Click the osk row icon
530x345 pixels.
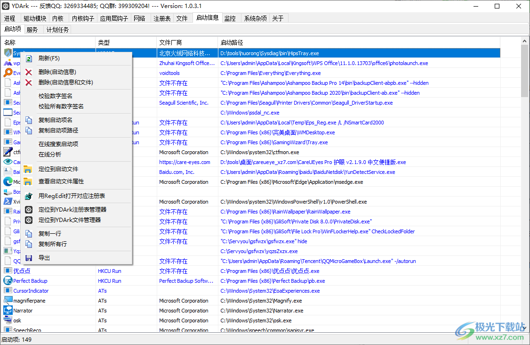(8, 320)
